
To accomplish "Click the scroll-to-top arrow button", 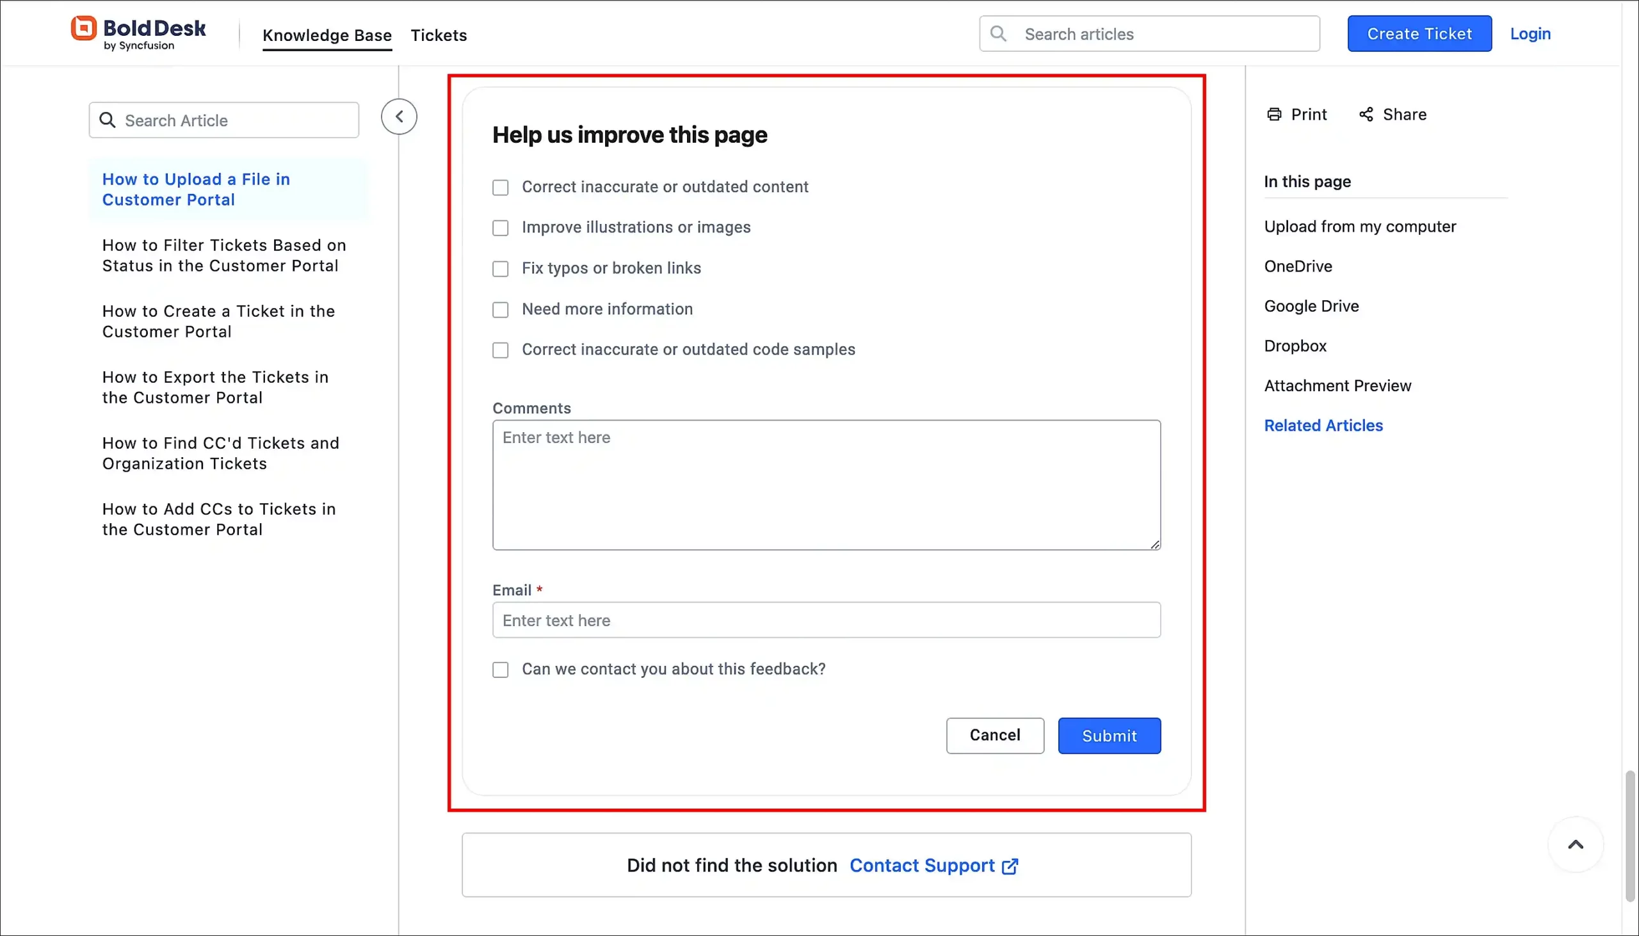I will [x=1576, y=844].
